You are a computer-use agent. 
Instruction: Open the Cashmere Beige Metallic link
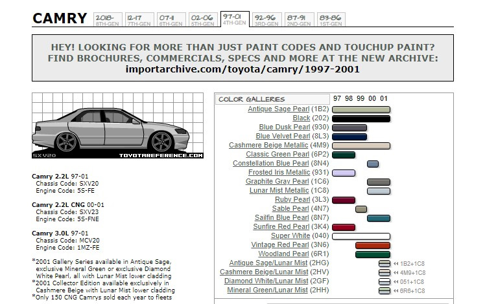[268, 145]
